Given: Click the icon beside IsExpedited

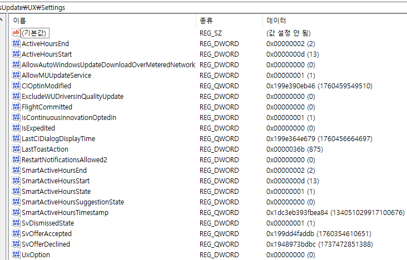Looking at the screenshot, I should point(16,128).
